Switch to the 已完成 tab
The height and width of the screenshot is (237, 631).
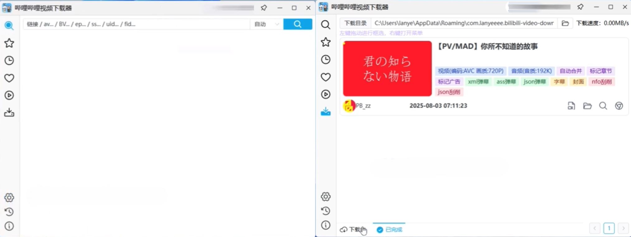[x=389, y=230]
